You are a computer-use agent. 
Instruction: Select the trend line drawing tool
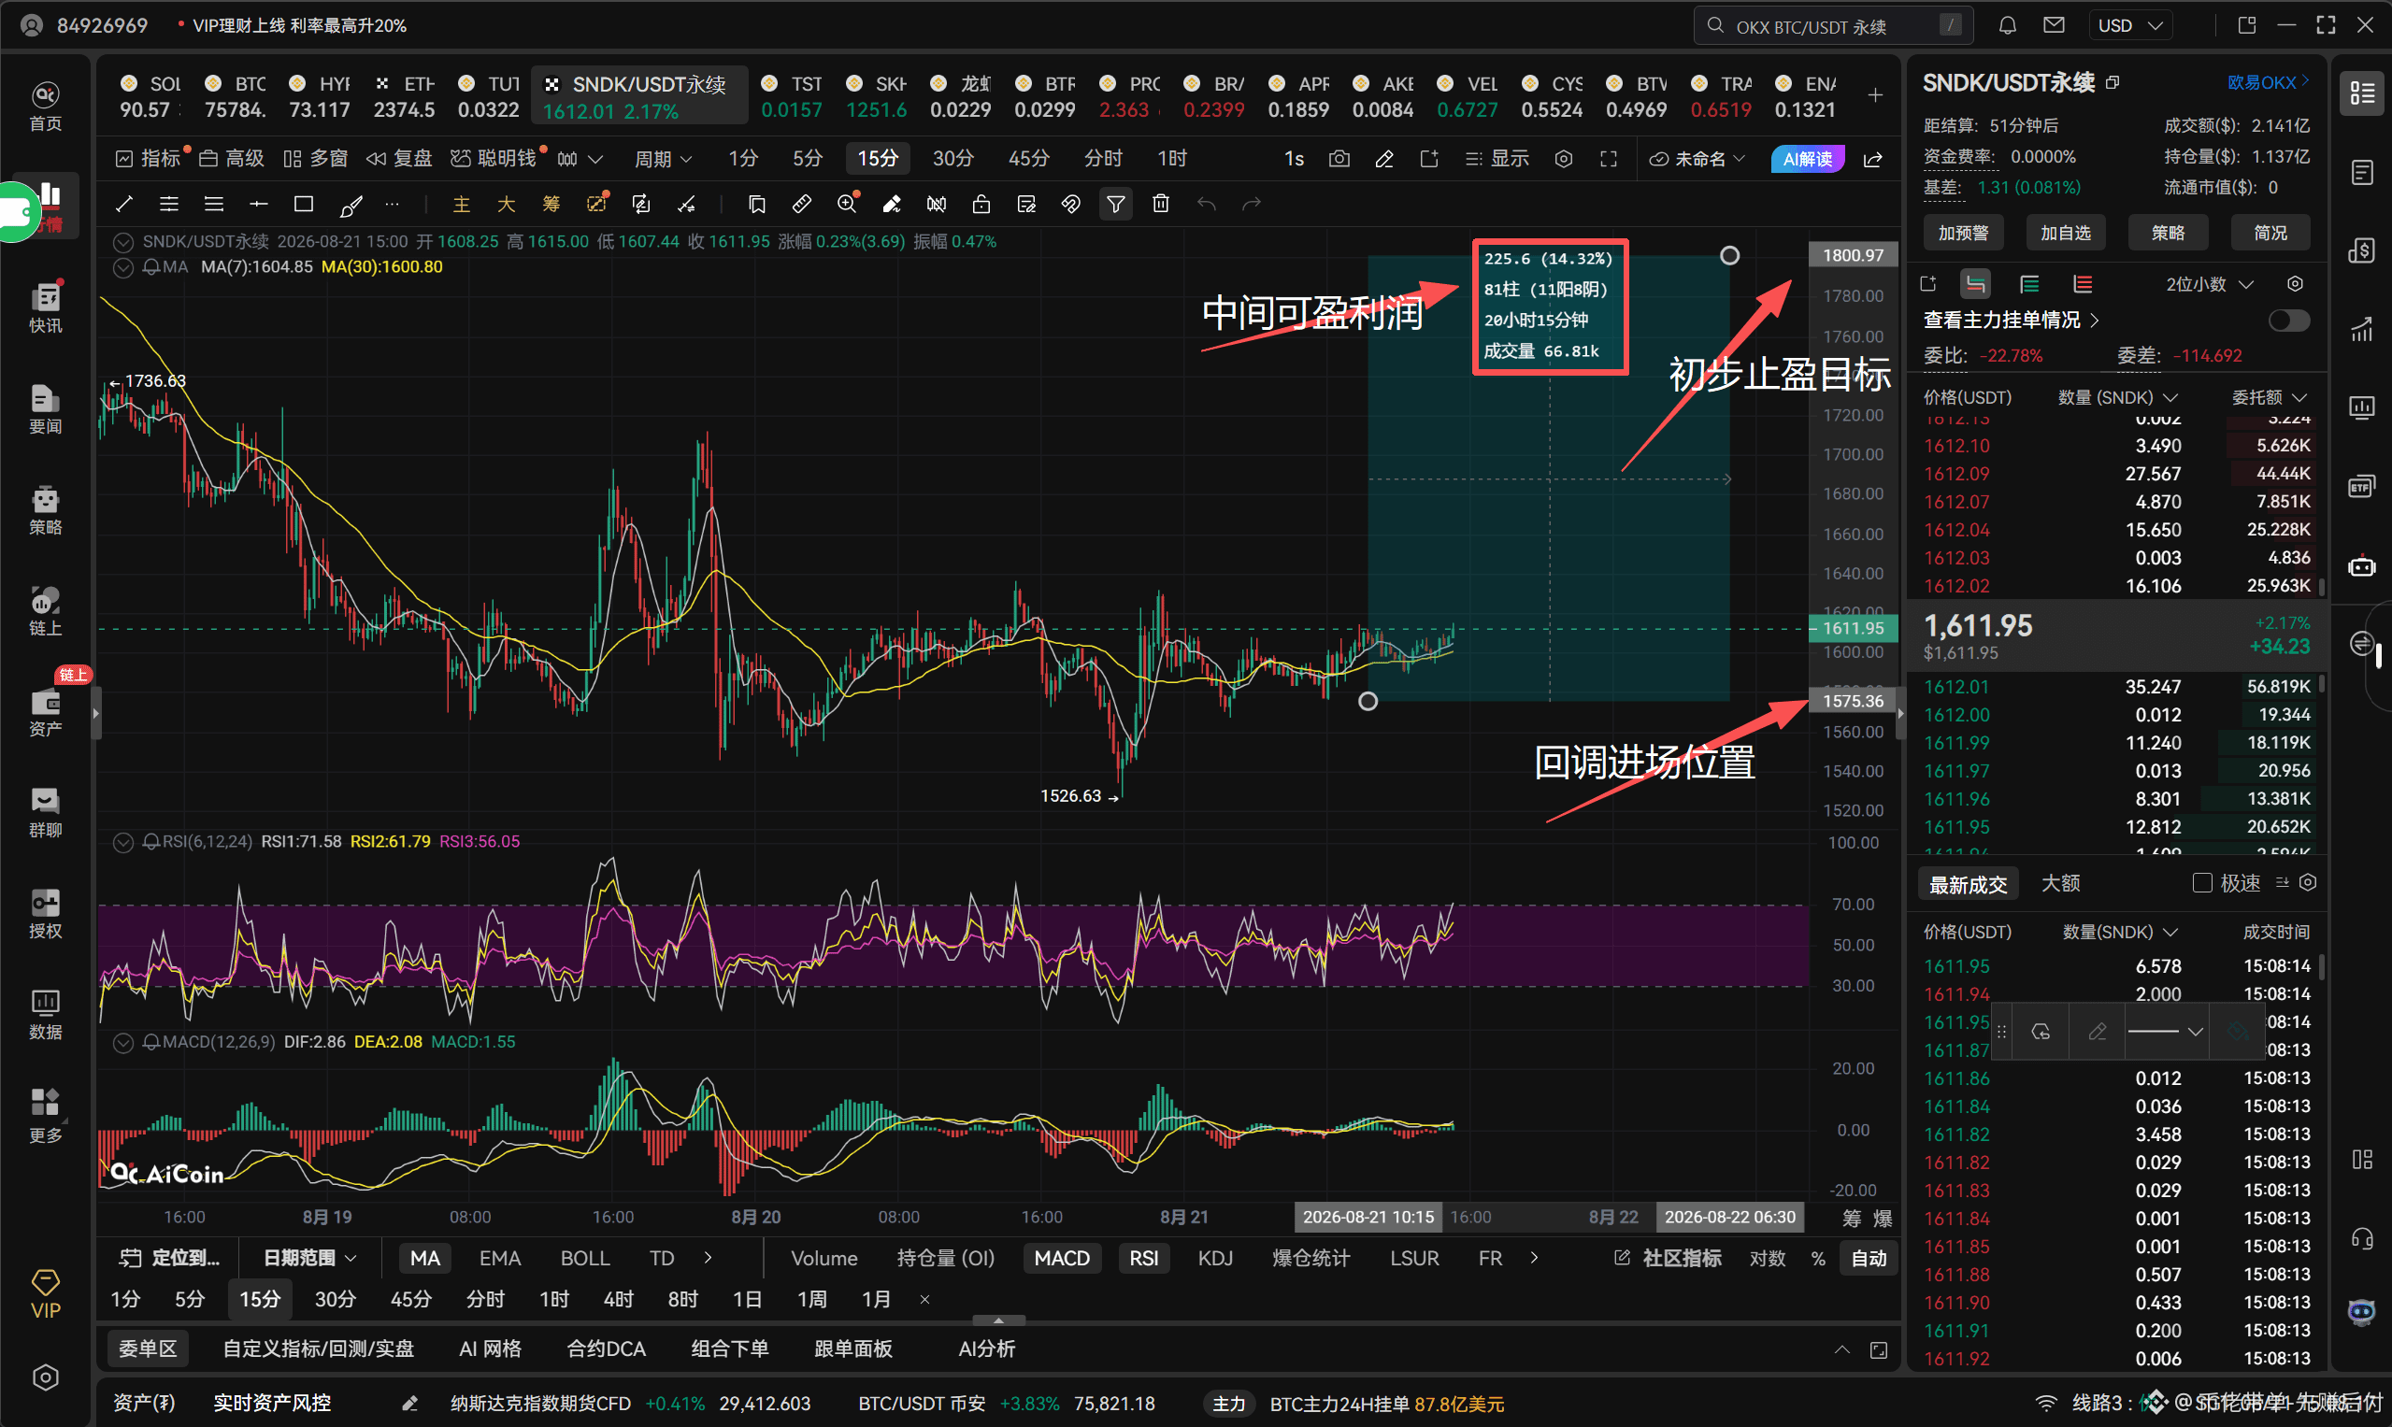(124, 204)
